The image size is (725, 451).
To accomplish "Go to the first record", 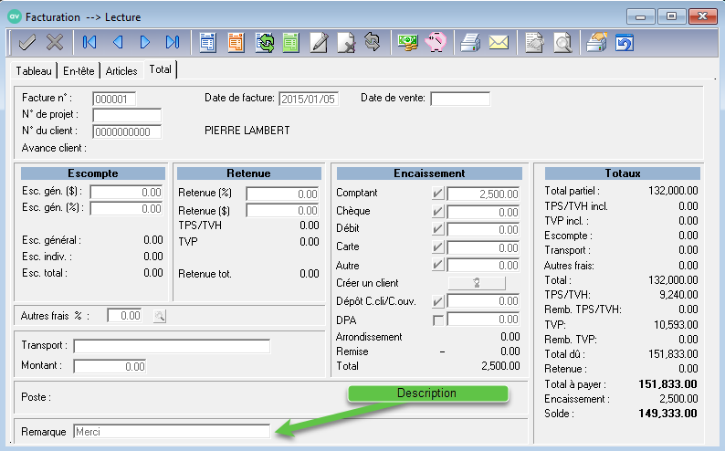I will [x=89, y=42].
